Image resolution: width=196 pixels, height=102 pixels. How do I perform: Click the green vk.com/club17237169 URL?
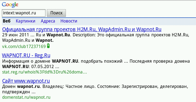pos(24,47)
